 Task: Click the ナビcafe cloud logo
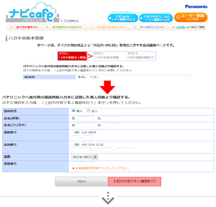pos(32,12)
